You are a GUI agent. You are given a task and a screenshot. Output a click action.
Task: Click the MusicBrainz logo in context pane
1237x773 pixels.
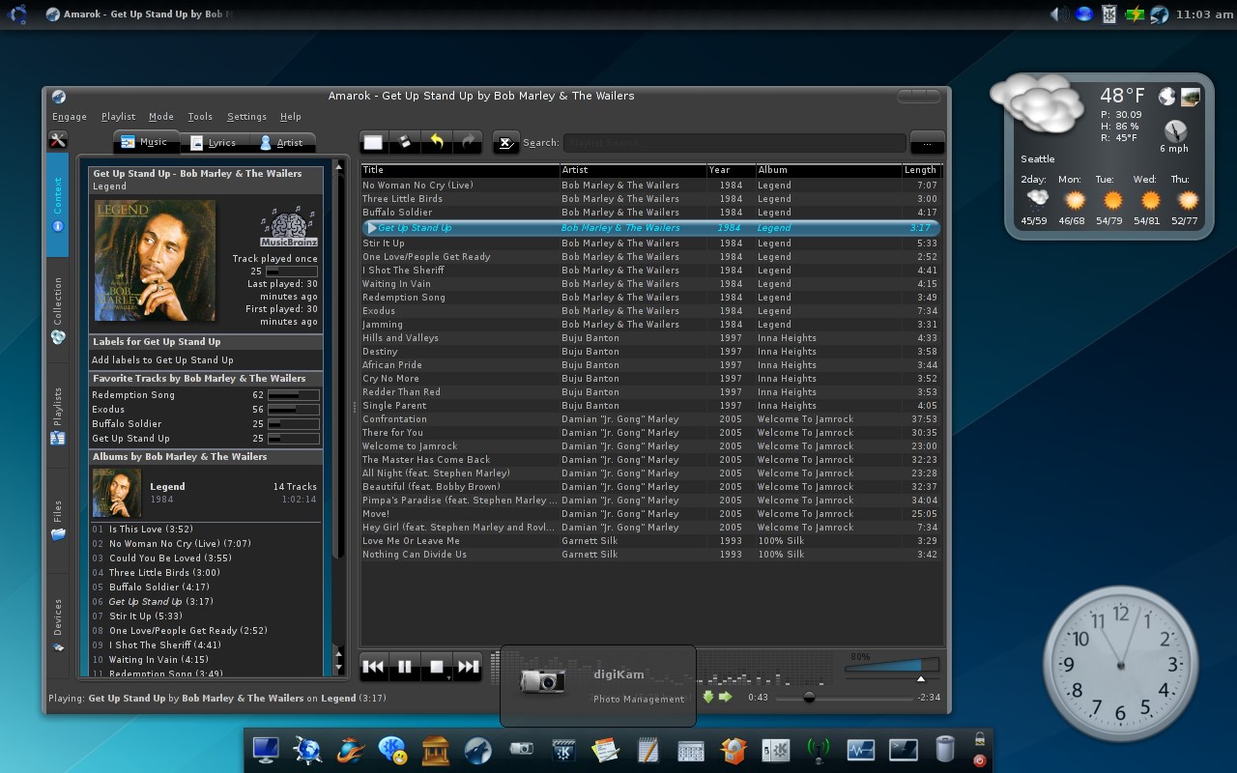click(x=288, y=227)
